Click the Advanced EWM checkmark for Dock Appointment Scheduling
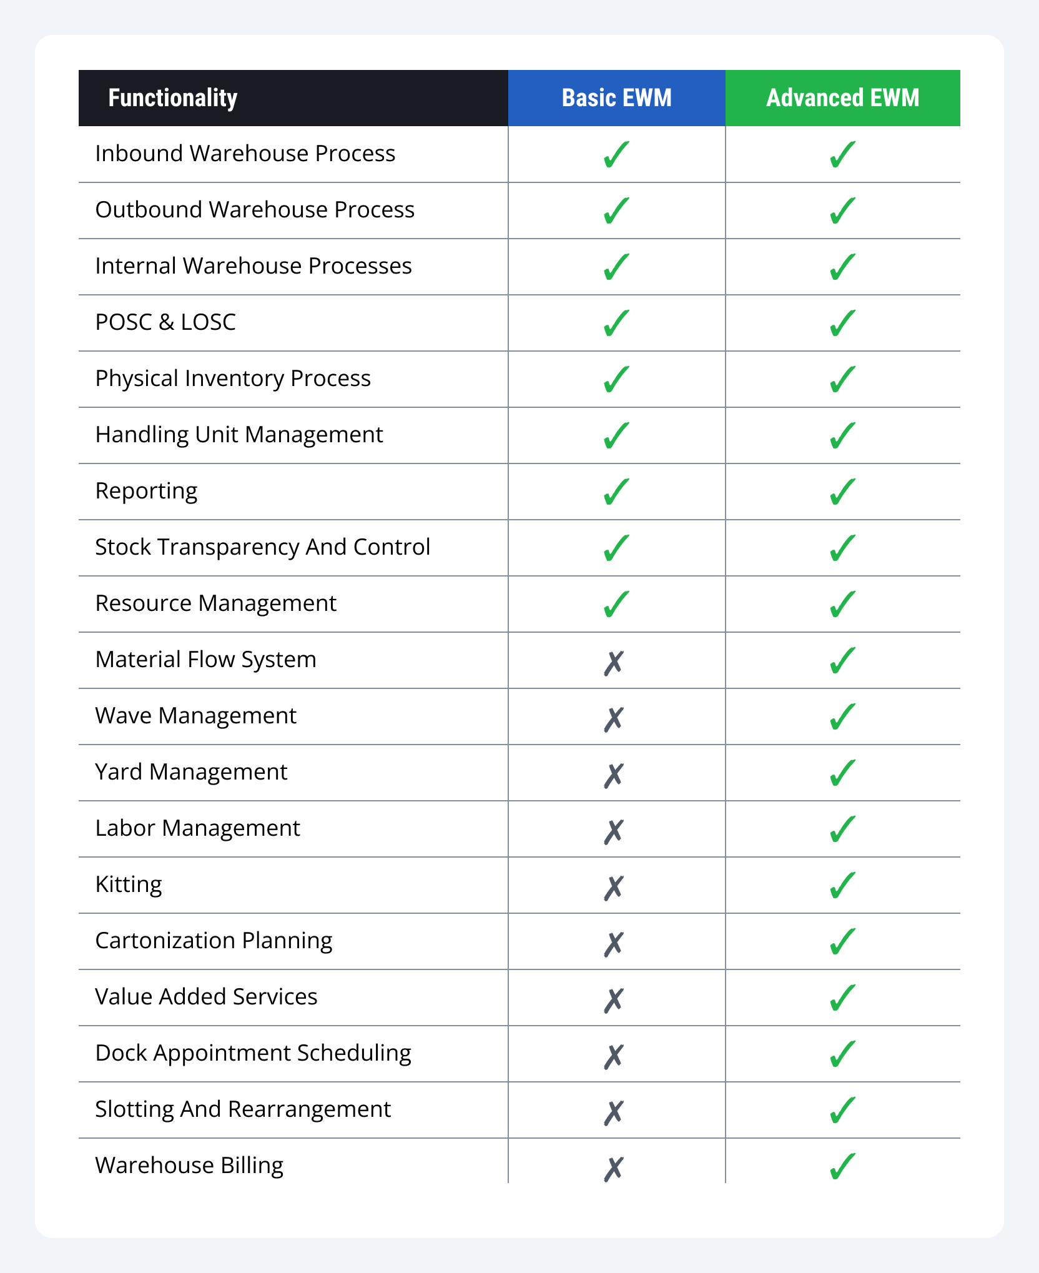This screenshot has height=1273, width=1039. click(x=842, y=1054)
